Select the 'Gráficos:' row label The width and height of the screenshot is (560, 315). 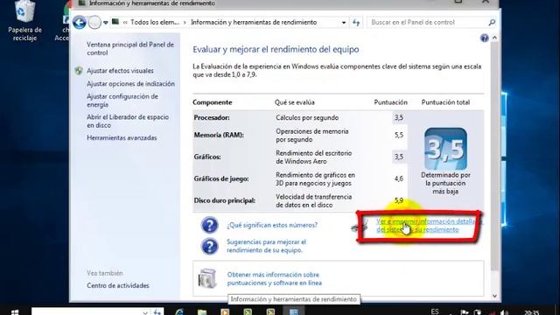point(207,157)
